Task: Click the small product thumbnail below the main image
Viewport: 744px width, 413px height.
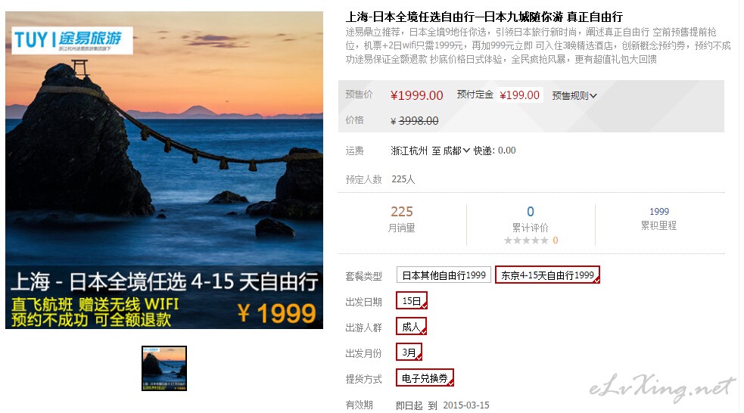Action: point(164,368)
